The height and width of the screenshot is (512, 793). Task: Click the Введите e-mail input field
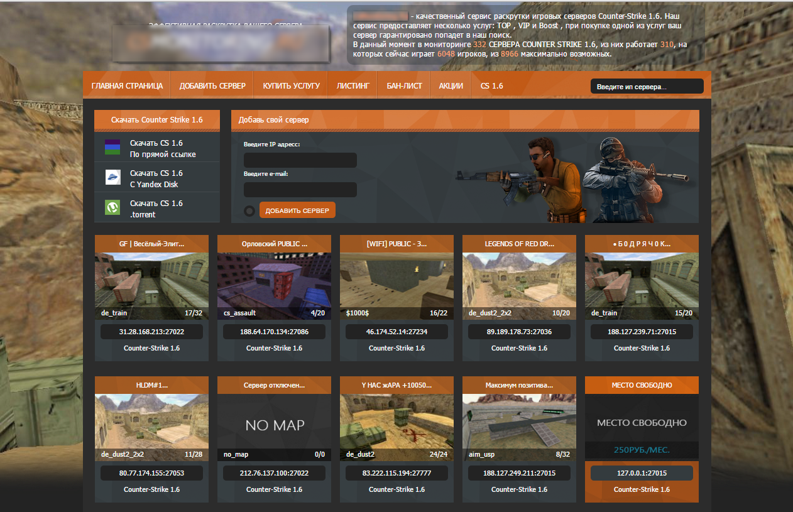click(300, 189)
